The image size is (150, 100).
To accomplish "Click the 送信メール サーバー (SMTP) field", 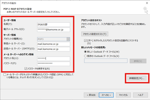I will point(53,49).
